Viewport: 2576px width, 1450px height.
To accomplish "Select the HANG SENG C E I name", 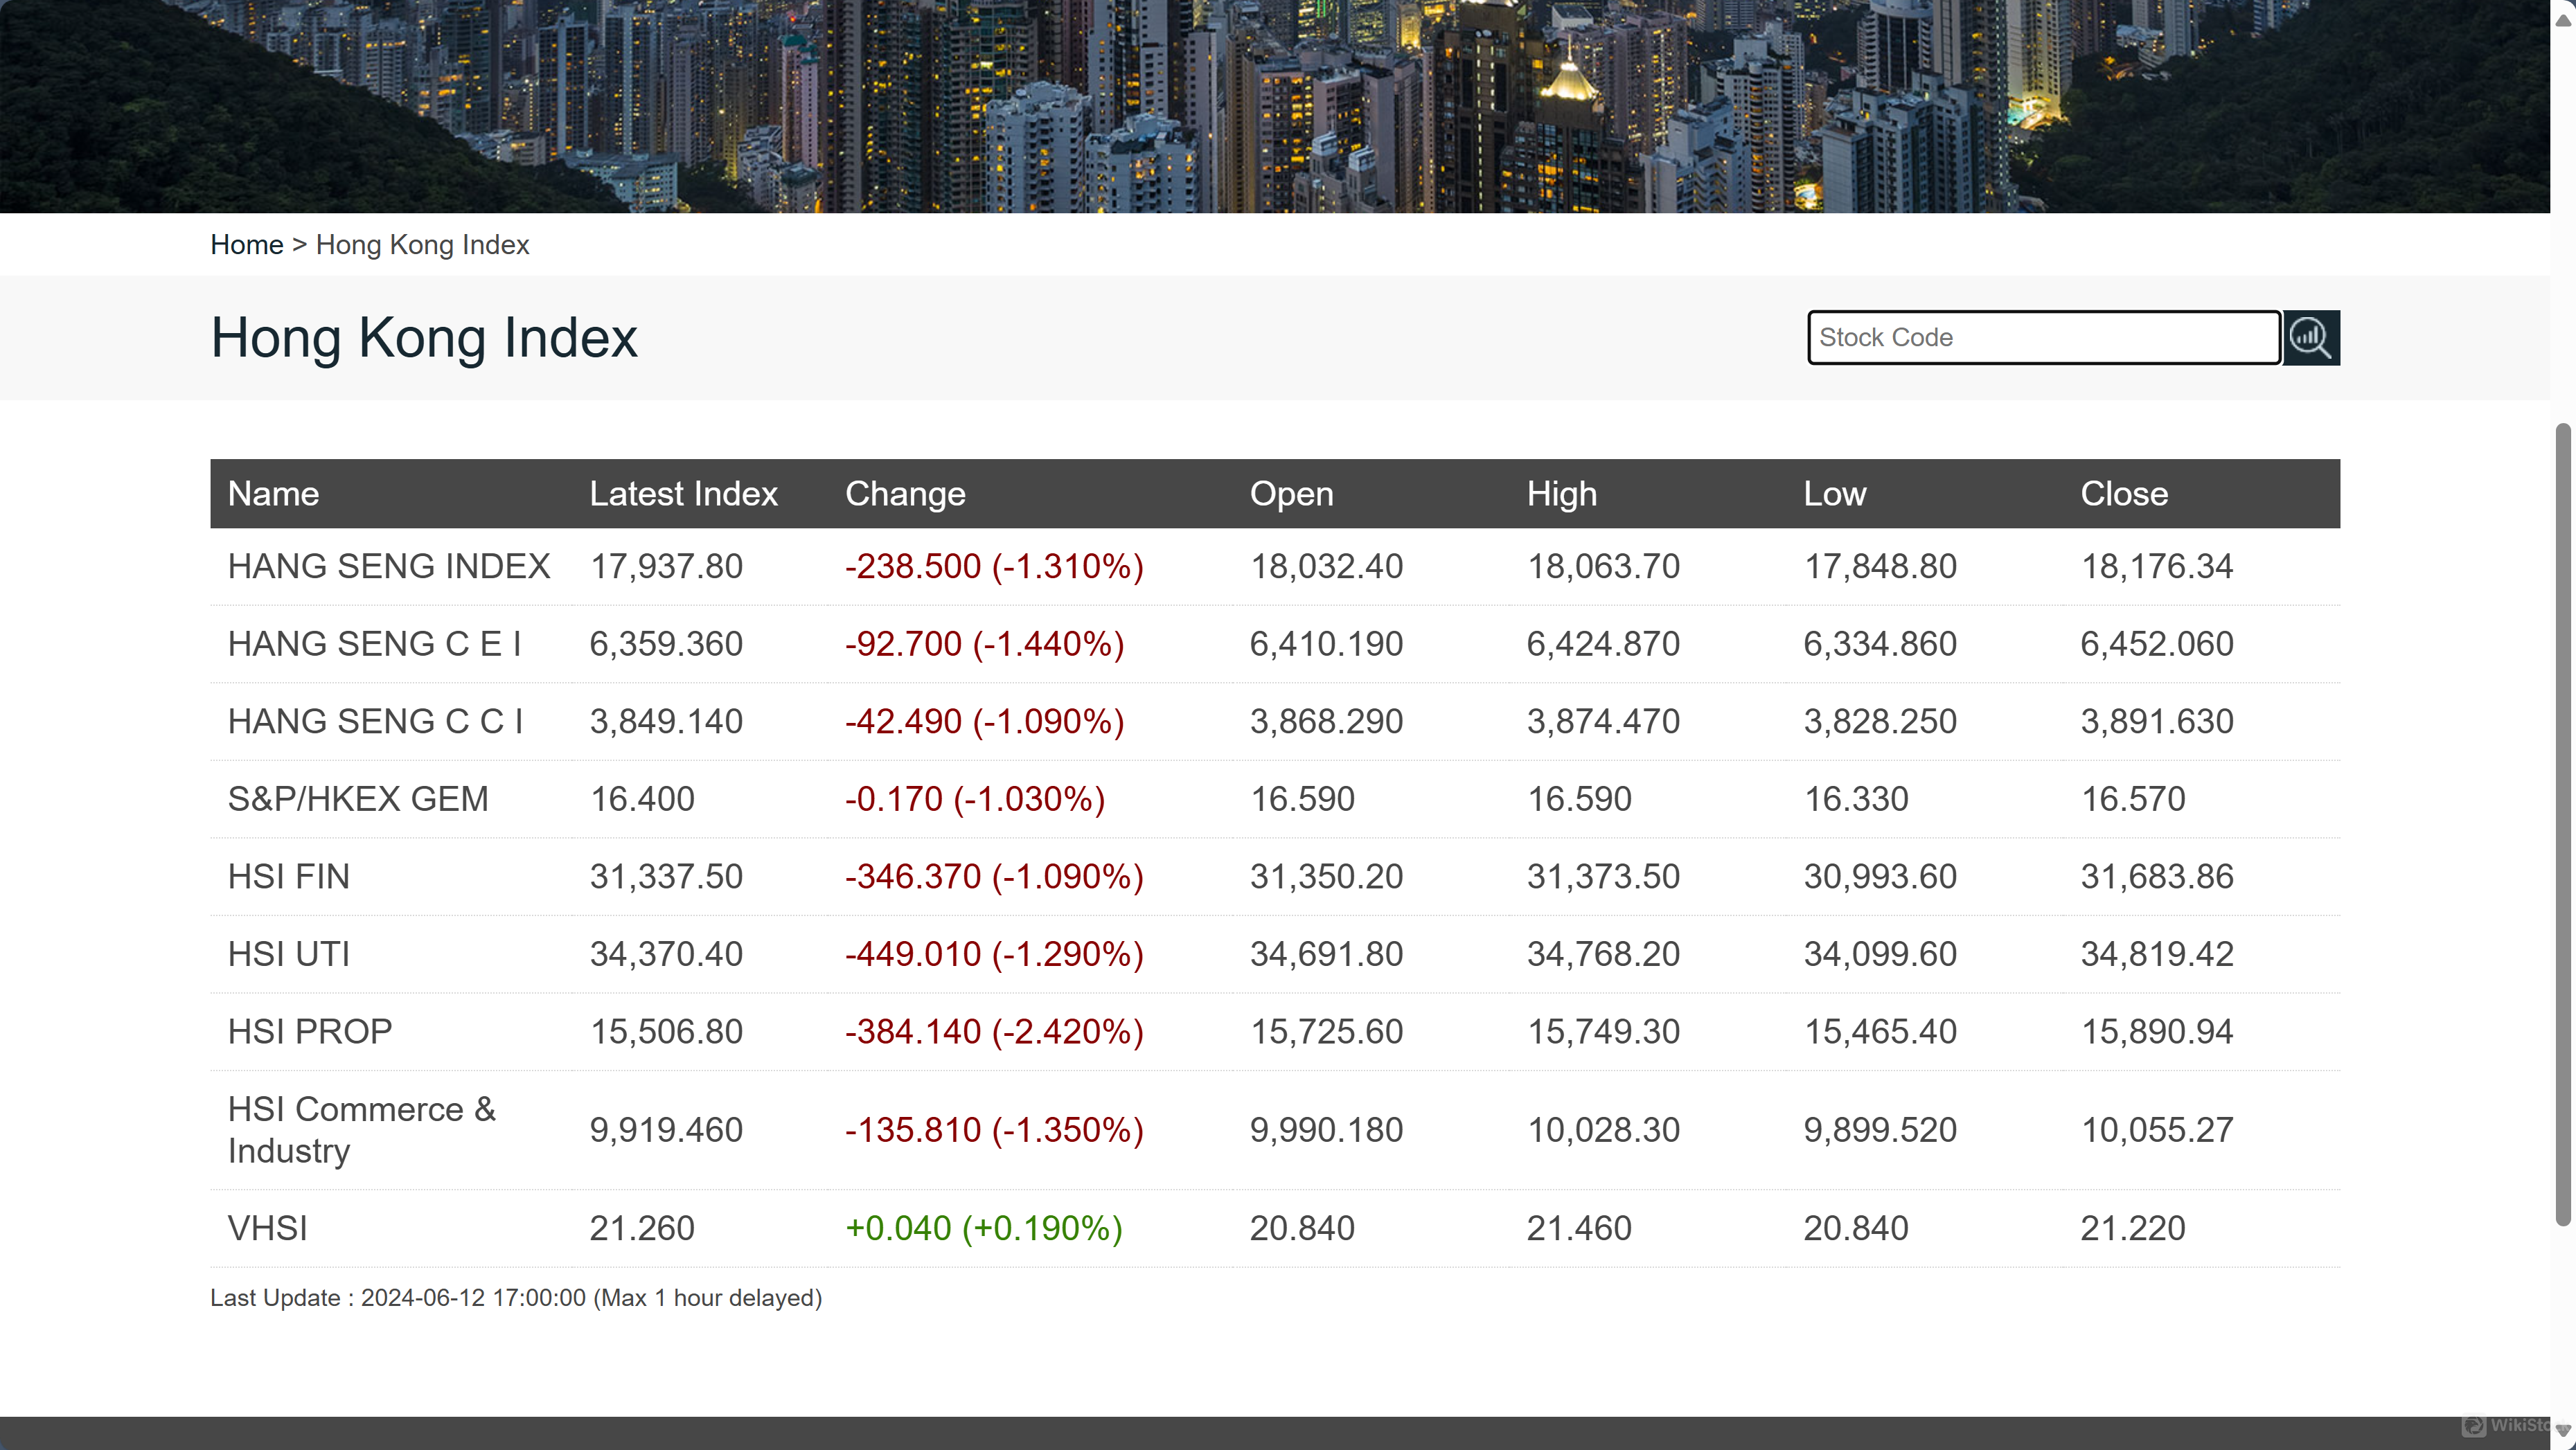I will click(375, 644).
